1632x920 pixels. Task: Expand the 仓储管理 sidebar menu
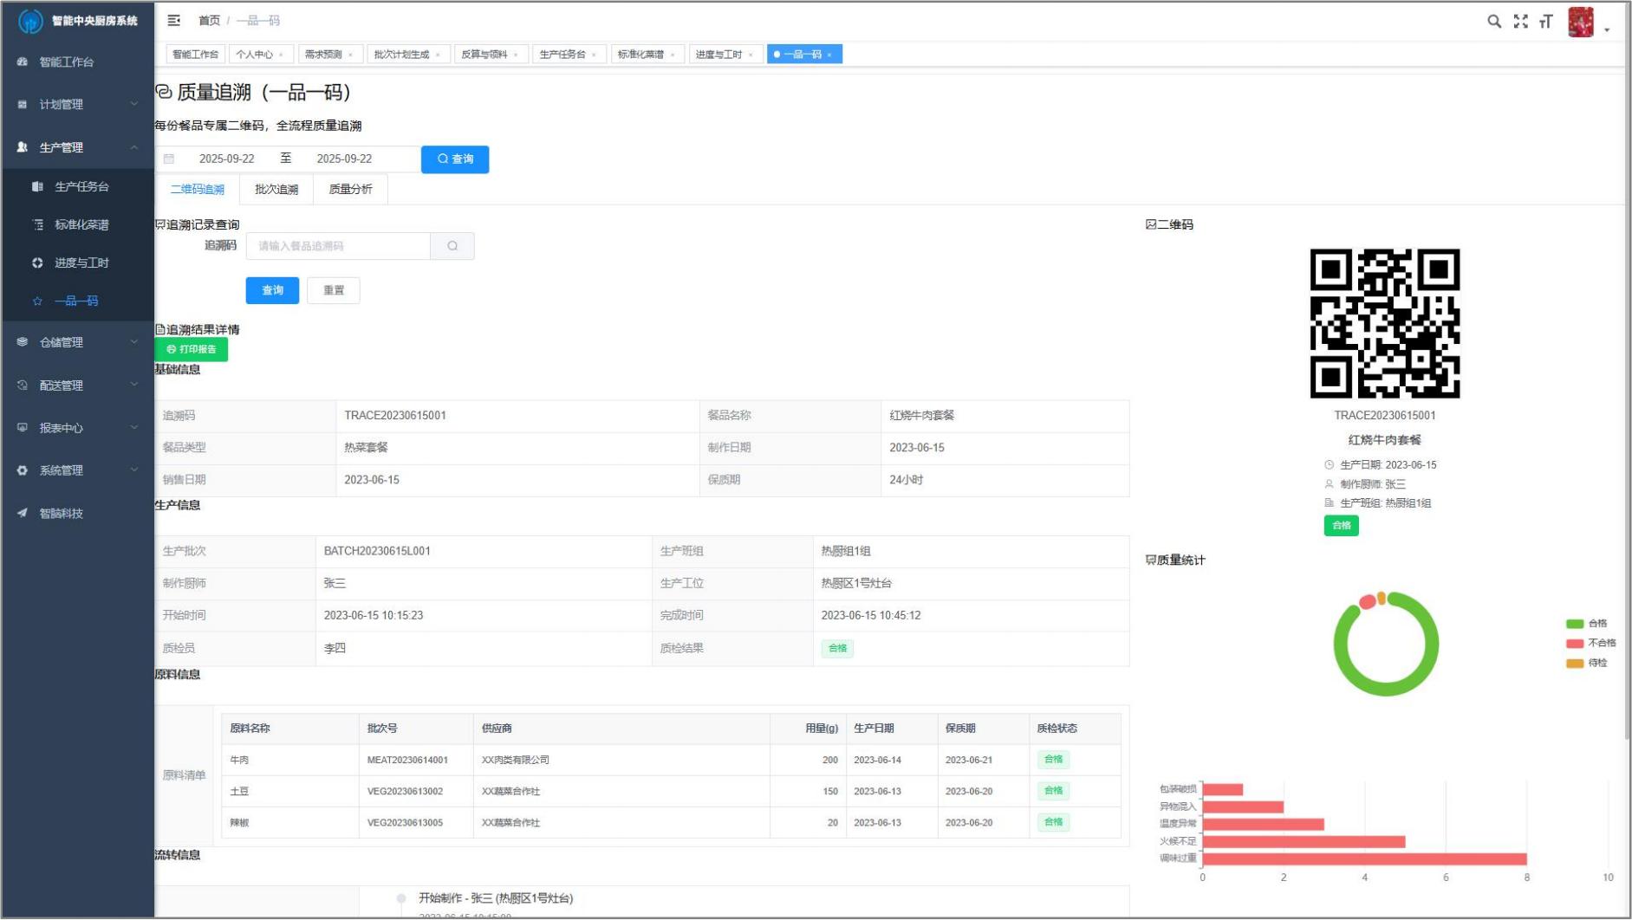point(77,342)
